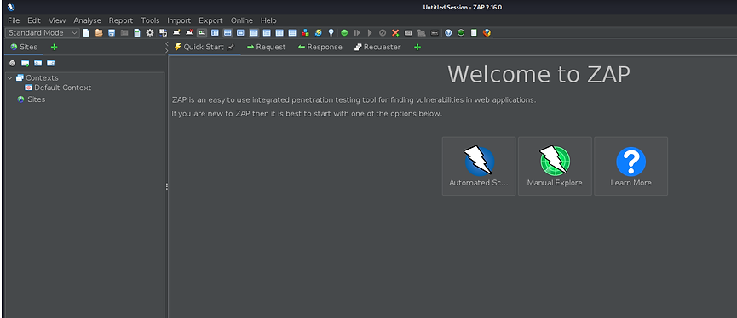Viewport: 737px width, 318px height.
Task: Click the white report document icon
Action: click(x=474, y=33)
